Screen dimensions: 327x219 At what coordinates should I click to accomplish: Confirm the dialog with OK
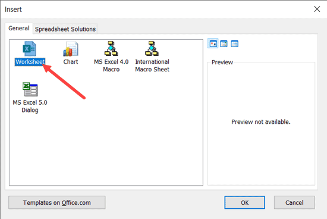244,202
